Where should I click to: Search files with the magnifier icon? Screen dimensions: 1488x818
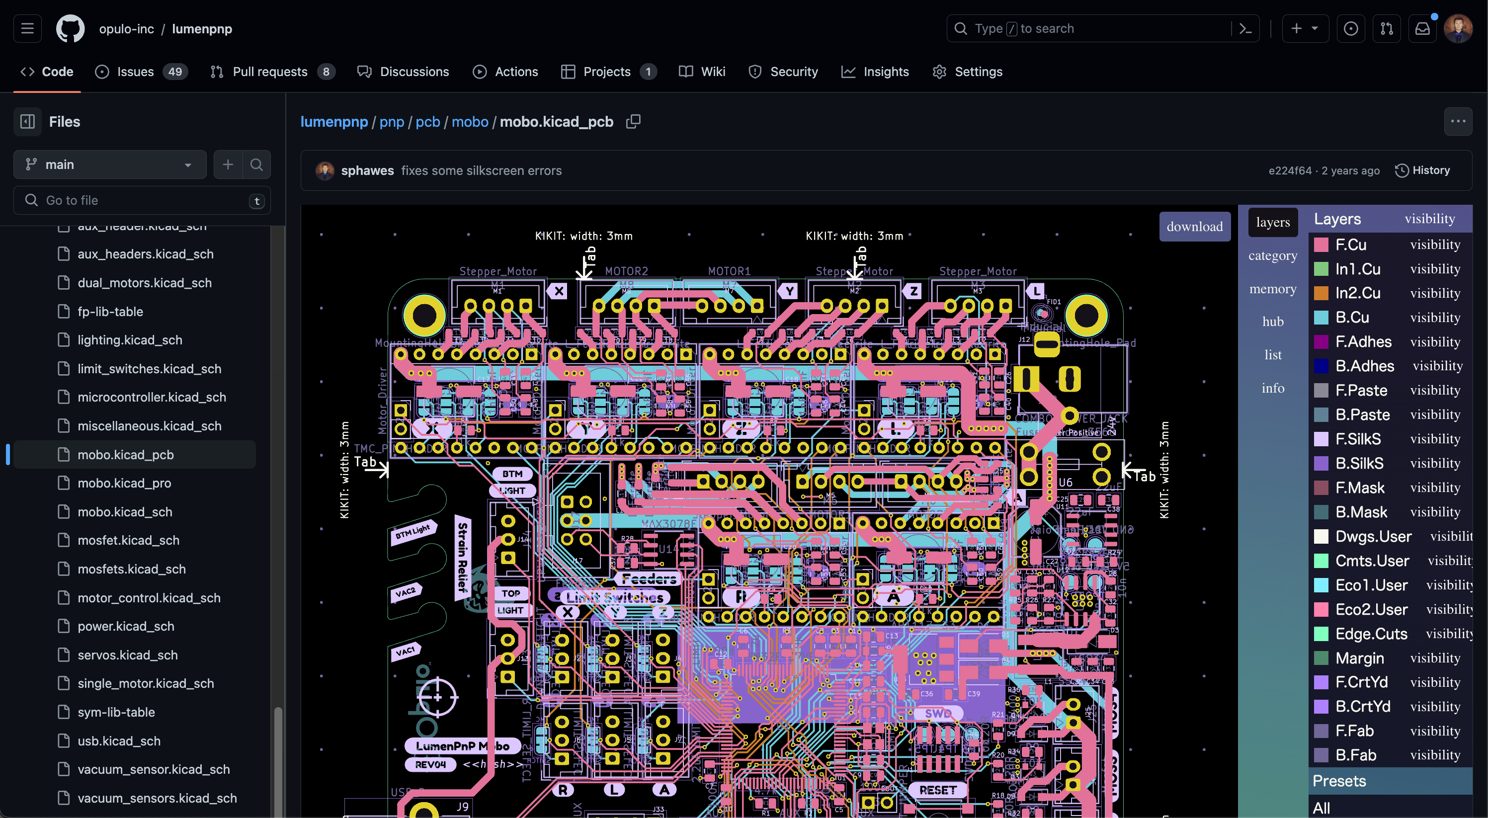click(256, 164)
